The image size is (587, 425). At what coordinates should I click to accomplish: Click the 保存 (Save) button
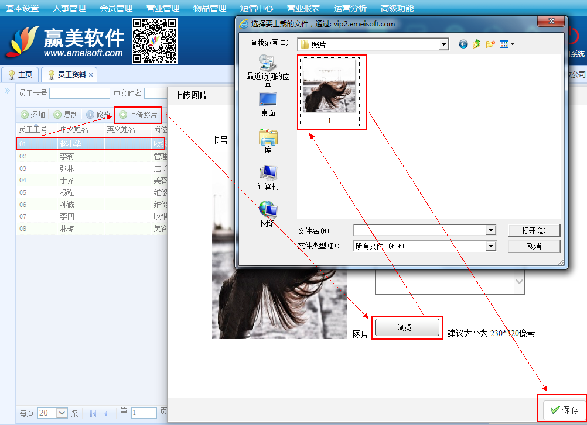[x=564, y=410]
